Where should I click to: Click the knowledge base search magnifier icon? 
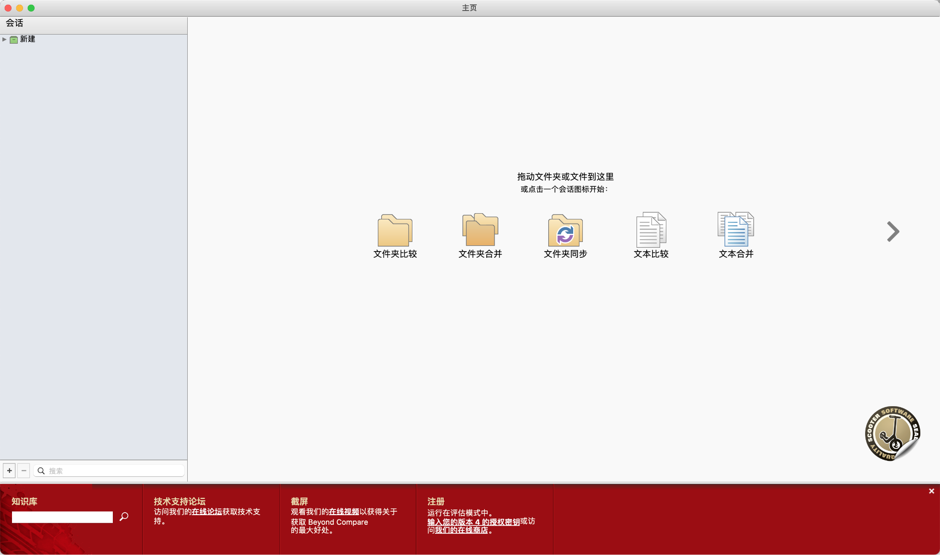click(x=124, y=517)
